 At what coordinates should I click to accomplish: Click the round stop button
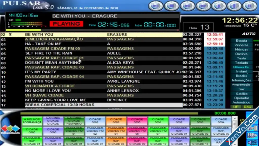[171, 6]
